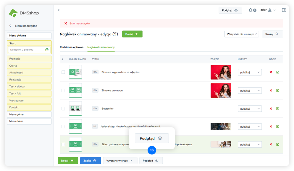This screenshot has width=294, height=171.
Task: Dismiss the Brak meta tagów alert
Action: click(66, 23)
